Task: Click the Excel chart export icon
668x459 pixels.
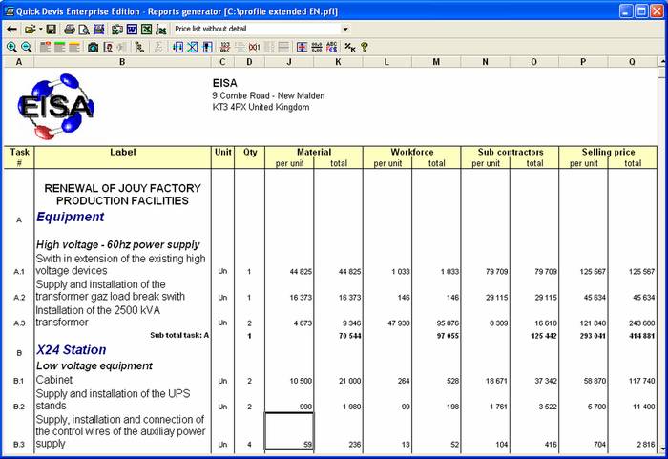Action: tap(160, 30)
